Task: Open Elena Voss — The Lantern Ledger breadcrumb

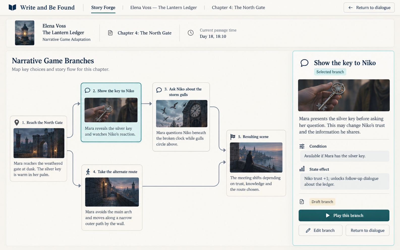Action: (x=163, y=8)
